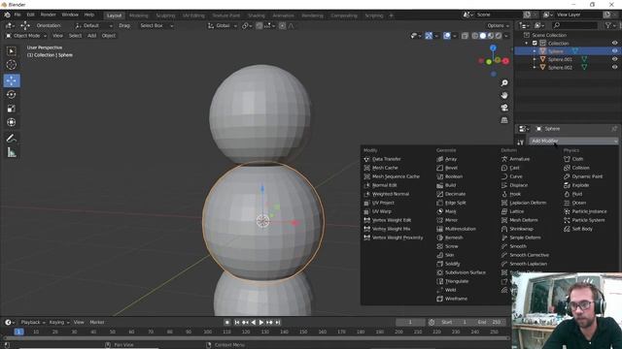Image resolution: width=622 pixels, height=349 pixels.
Task: Click the current frame number field
Action: point(410,323)
